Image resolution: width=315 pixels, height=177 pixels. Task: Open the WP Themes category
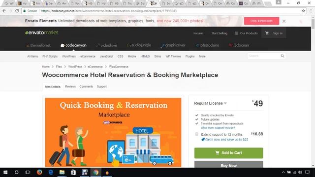point(173,57)
